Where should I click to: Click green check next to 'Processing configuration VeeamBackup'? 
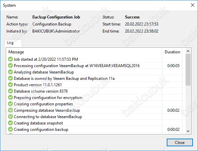[10, 65]
